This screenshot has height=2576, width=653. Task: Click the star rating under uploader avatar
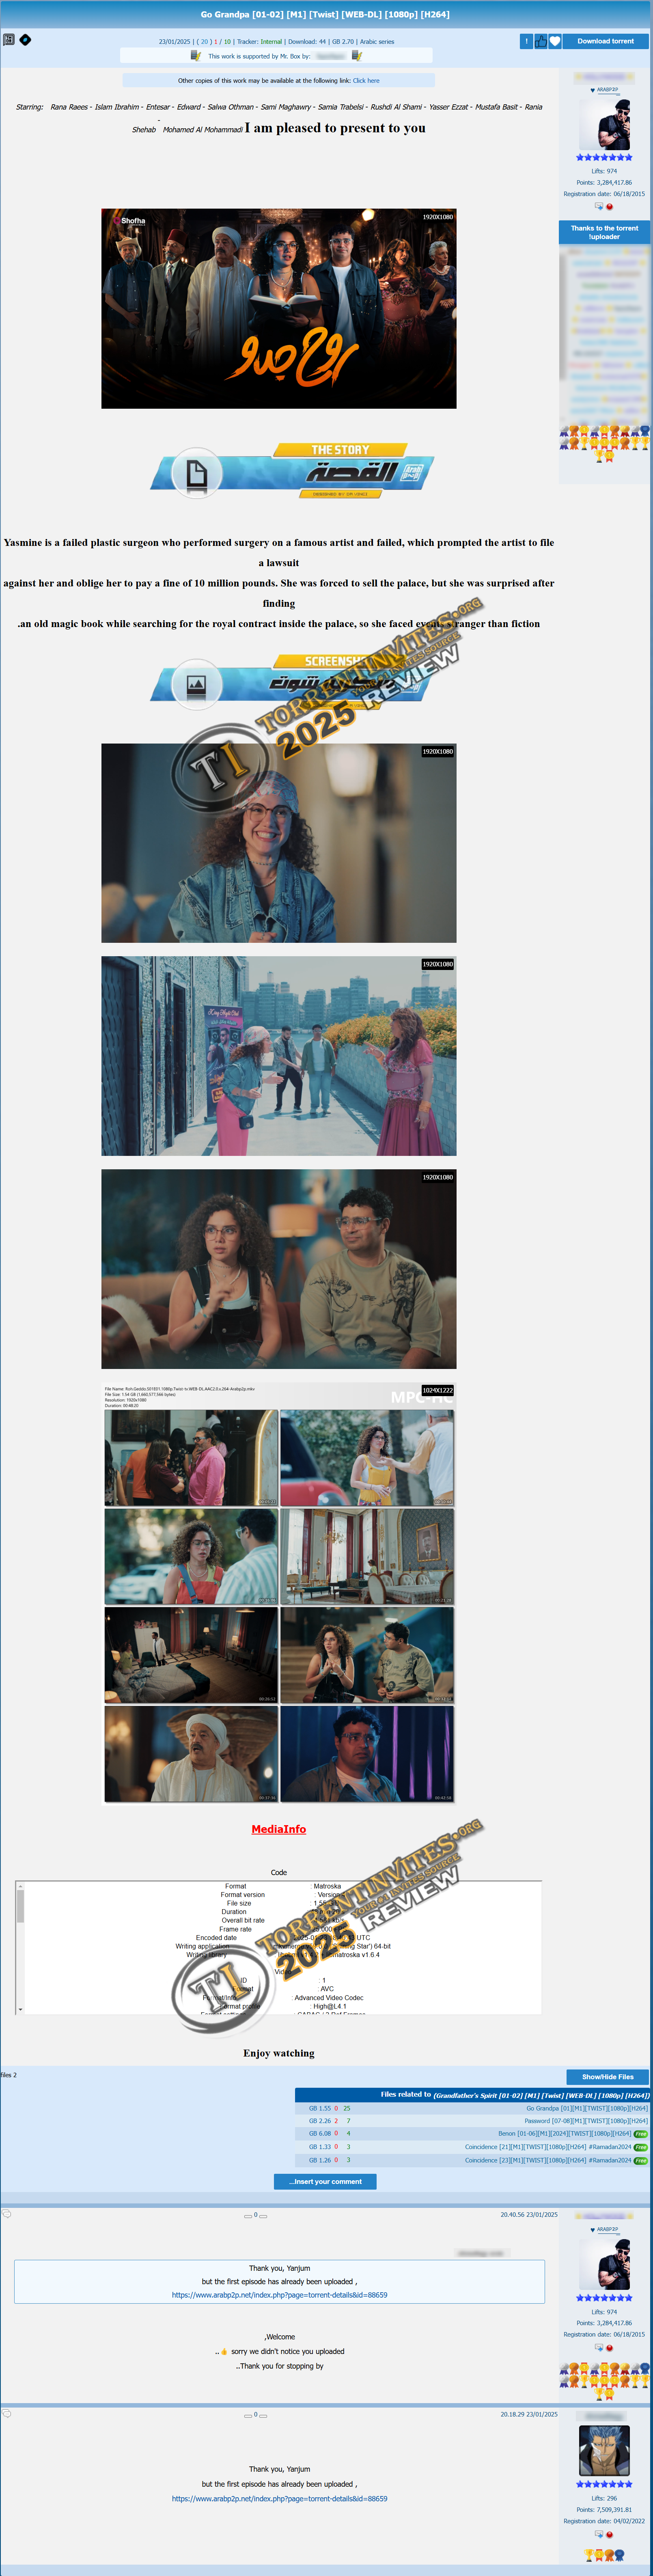(x=604, y=158)
